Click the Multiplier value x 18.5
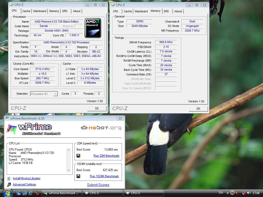 tap(42, 74)
